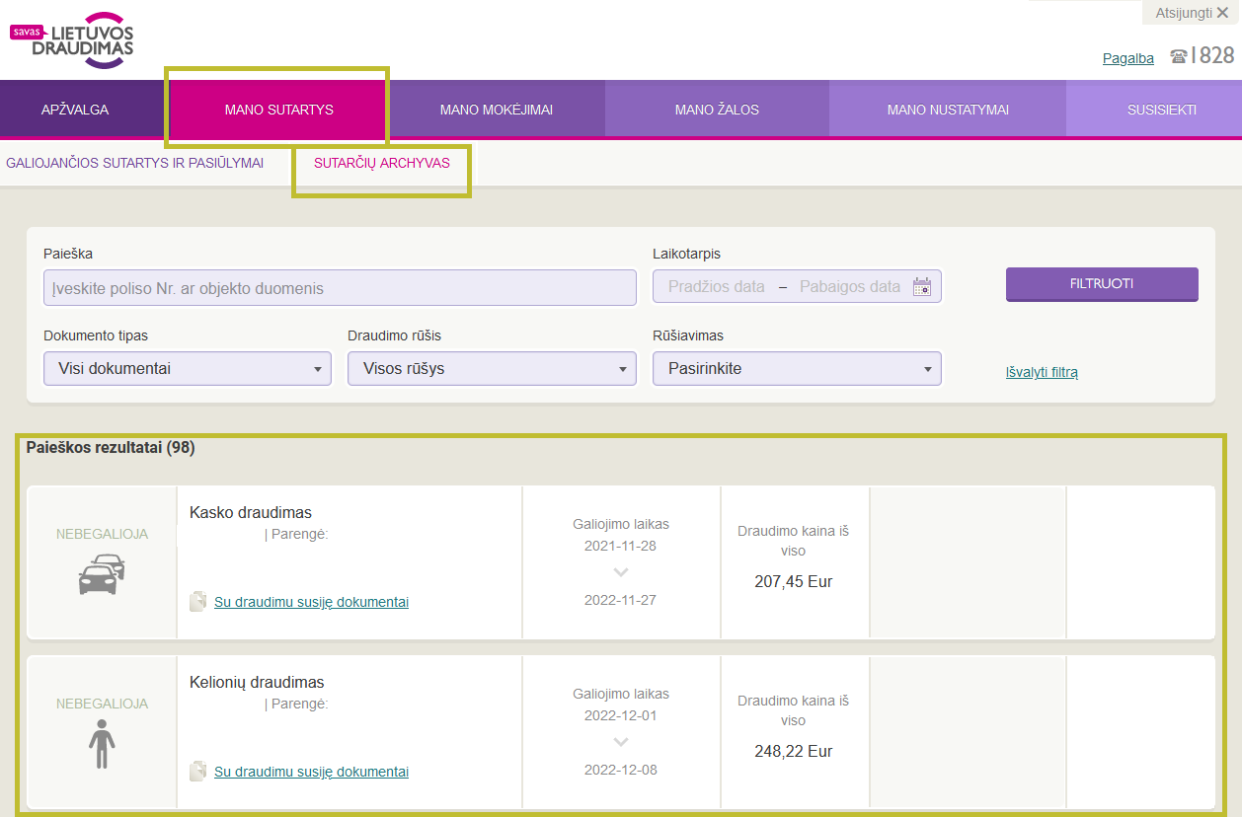Click the 2022-12-08 end date
This screenshot has height=817, width=1242.
click(x=621, y=770)
